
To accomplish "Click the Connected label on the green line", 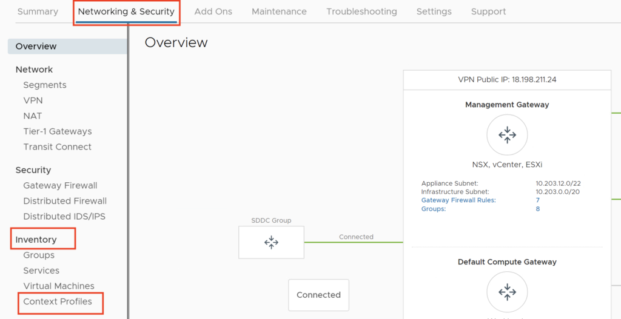I will click(x=356, y=237).
